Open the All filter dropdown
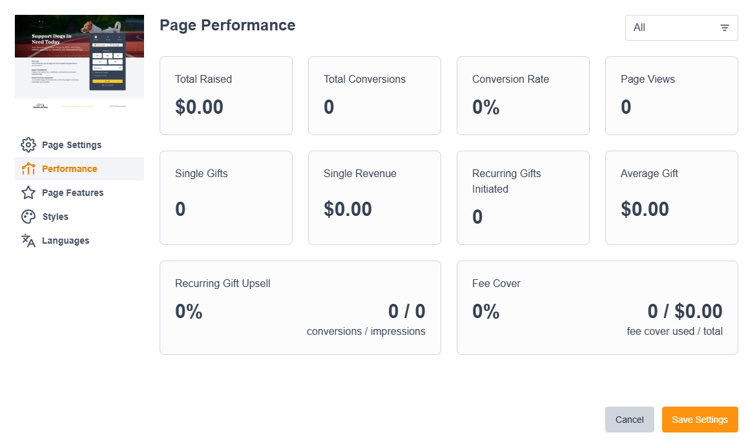This screenshot has height=448, width=748. pyautogui.click(x=681, y=28)
